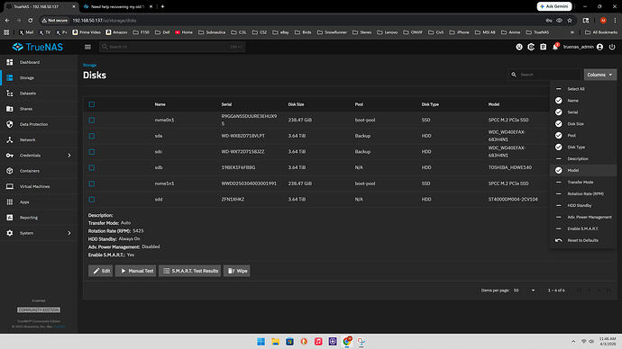Image resolution: width=622 pixels, height=349 pixels.
Task: Open the items per page dropdown
Action: 525,291
